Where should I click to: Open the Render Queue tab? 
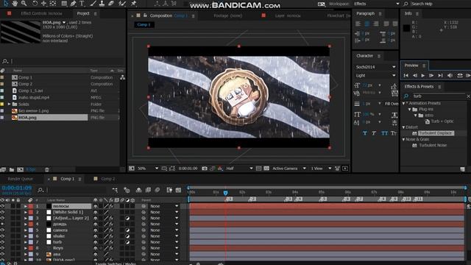pyautogui.click(x=21, y=179)
